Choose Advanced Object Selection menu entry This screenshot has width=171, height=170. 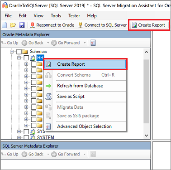point(85,126)
